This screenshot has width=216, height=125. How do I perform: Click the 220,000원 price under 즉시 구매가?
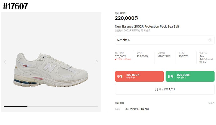coord(127,18)
